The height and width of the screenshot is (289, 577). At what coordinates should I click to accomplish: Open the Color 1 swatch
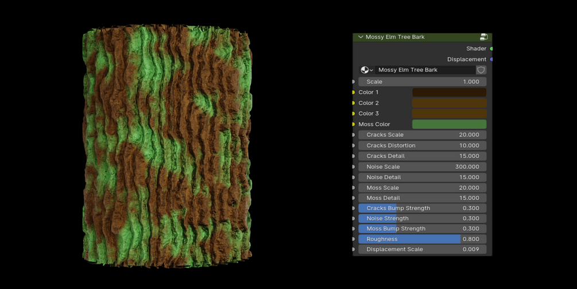449,93
